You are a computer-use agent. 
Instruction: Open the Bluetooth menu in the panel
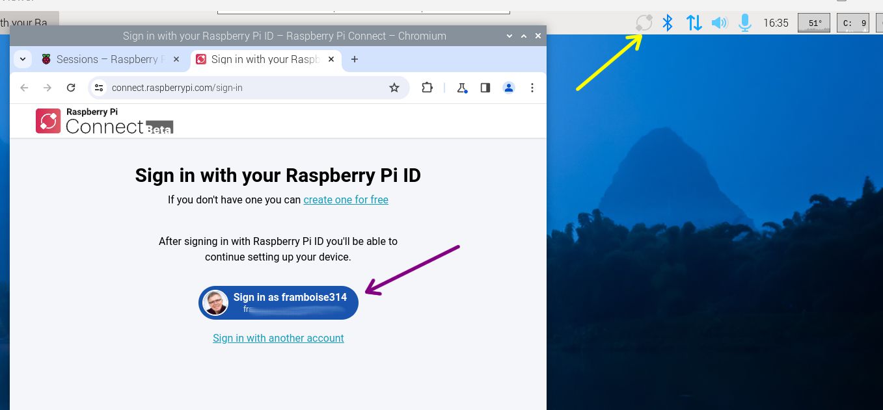[667, 23]
